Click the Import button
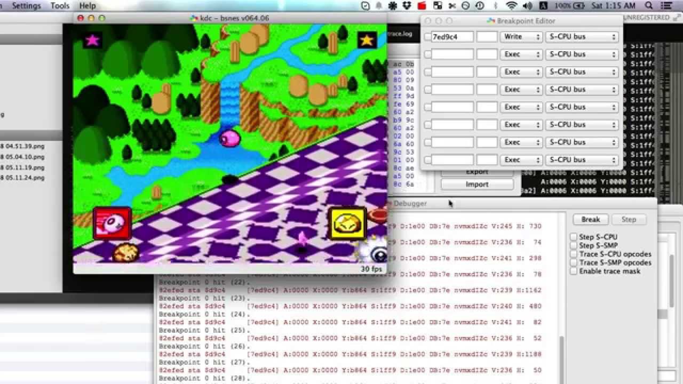This screenshot has width=683, height=384. click(477, 184)
